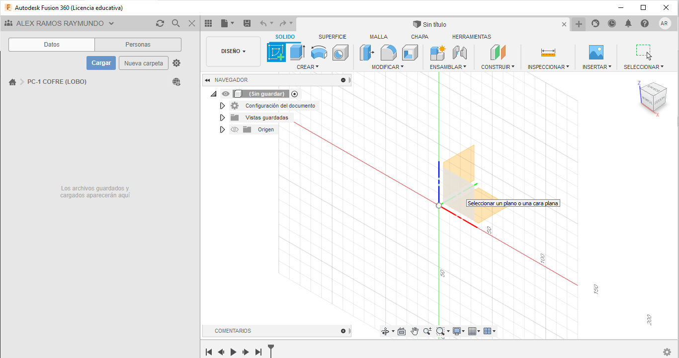Open timeline settings gear

667,352
